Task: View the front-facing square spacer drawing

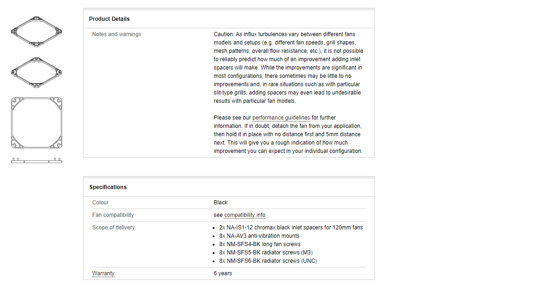Action: click(x=37, y=123)
